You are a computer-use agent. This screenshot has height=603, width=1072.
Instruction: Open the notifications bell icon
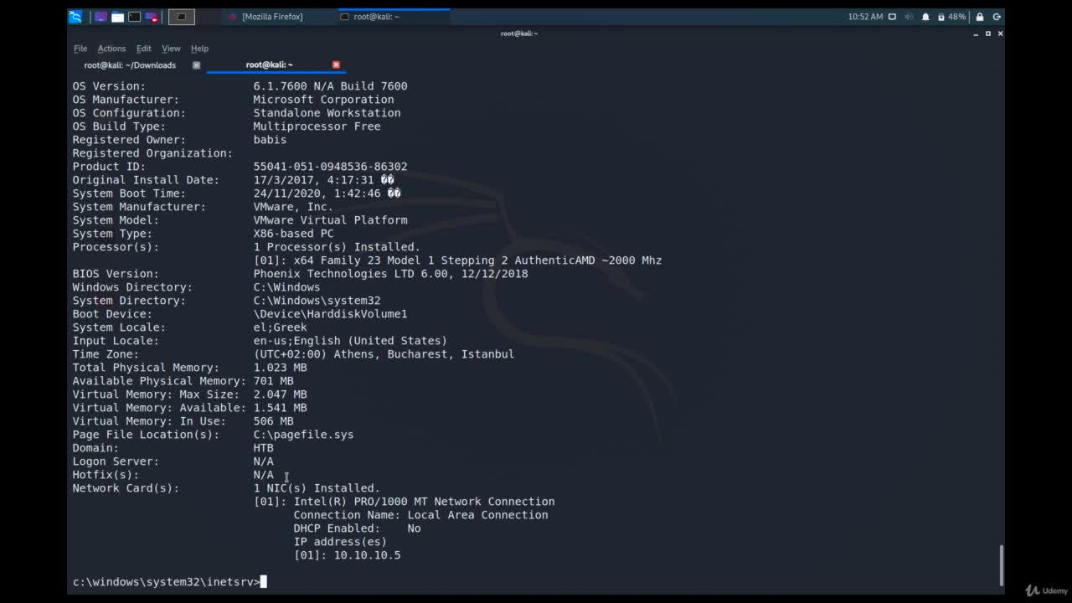pos(925,17)
